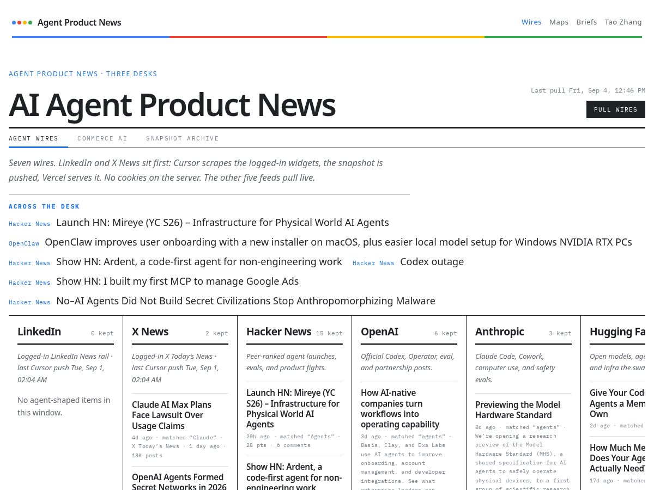Open 'No–AI Agents Did Not Build' headline

tap(246, 301)
